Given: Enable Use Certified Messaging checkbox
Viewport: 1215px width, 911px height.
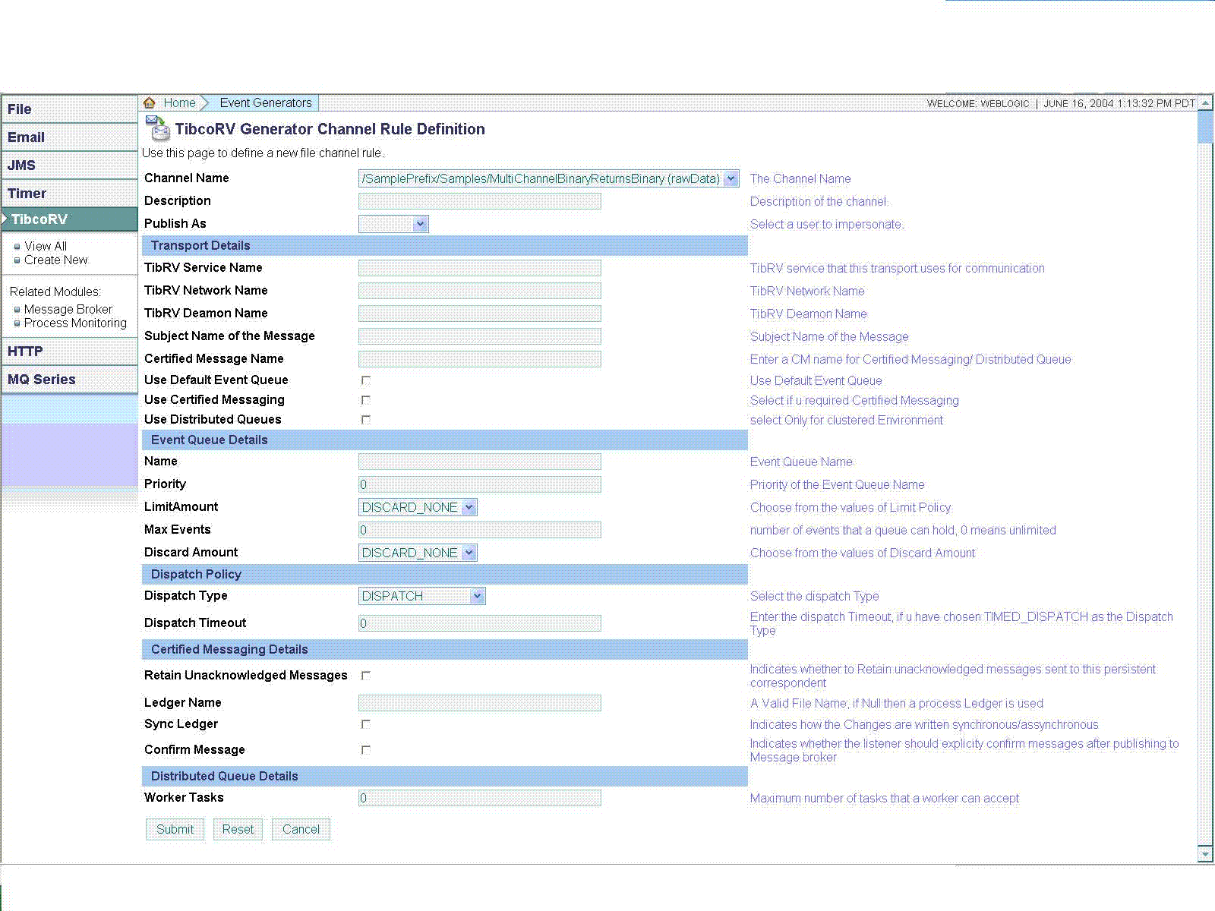Looking at the screenshot, I should (366, 400).
